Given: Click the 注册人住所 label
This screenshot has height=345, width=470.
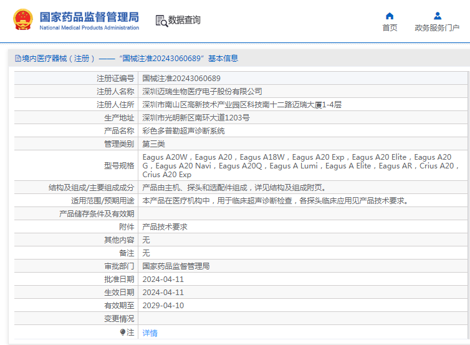Looking at the screenshot, I should 115,105.
